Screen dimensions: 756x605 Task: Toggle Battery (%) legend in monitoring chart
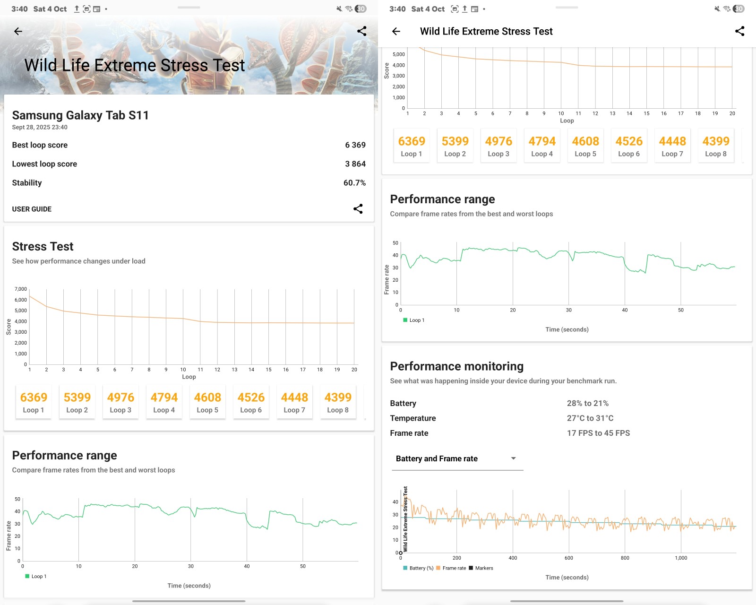[418, 568]
